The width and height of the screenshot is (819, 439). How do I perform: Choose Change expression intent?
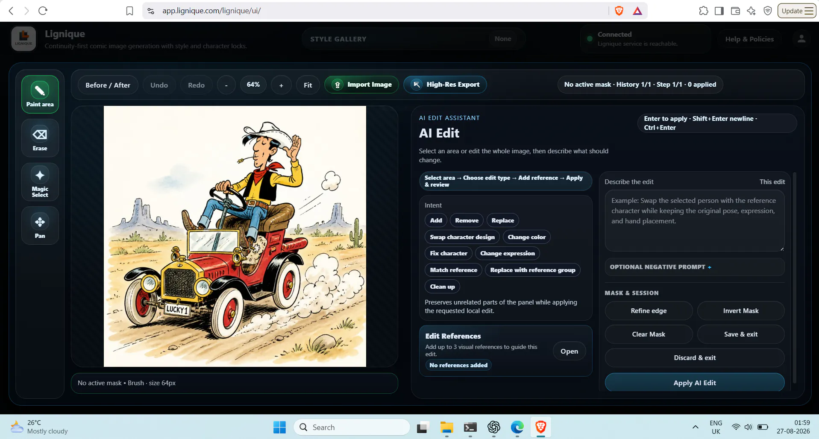tap(508, 253)
